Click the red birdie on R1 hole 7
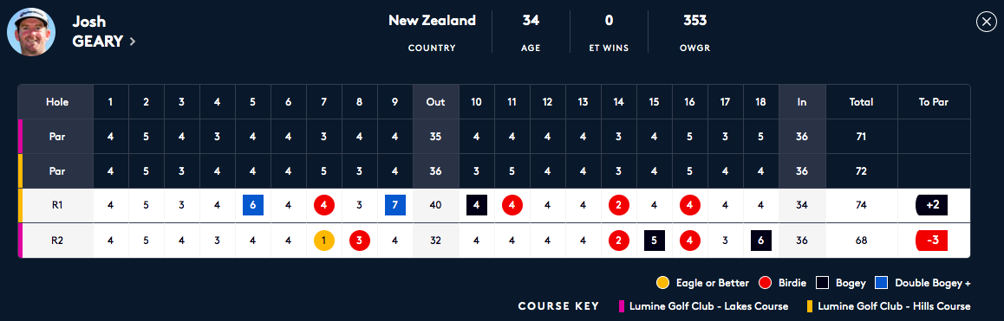The width and height of the screenshot is (1004, 321). click(x=324, y=205)
